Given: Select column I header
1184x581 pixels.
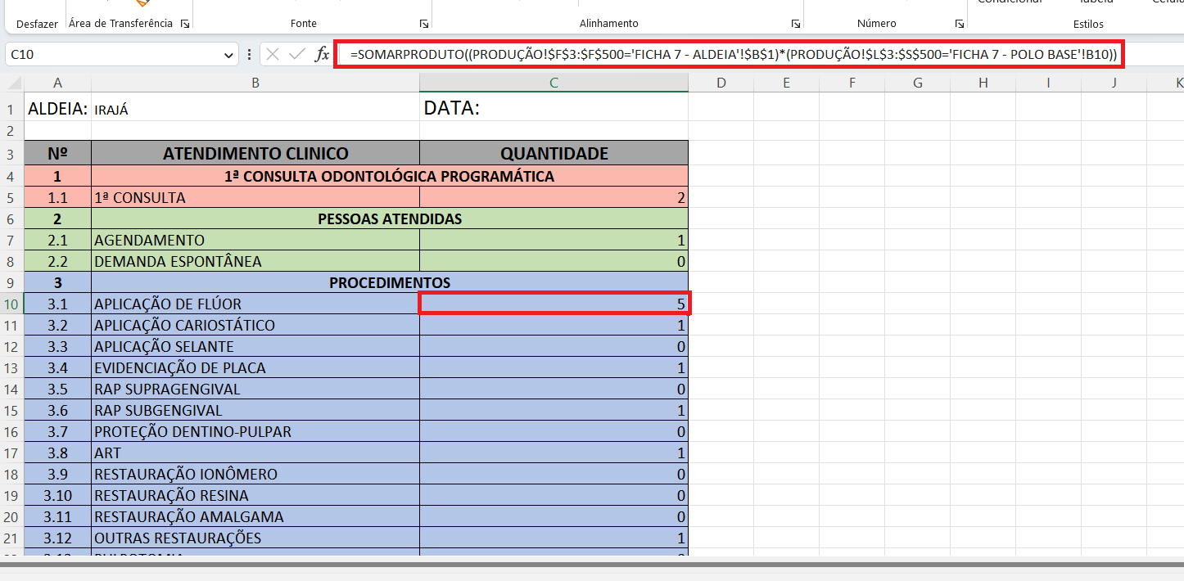Looking at the screenshot, I should click(1048, 83).
